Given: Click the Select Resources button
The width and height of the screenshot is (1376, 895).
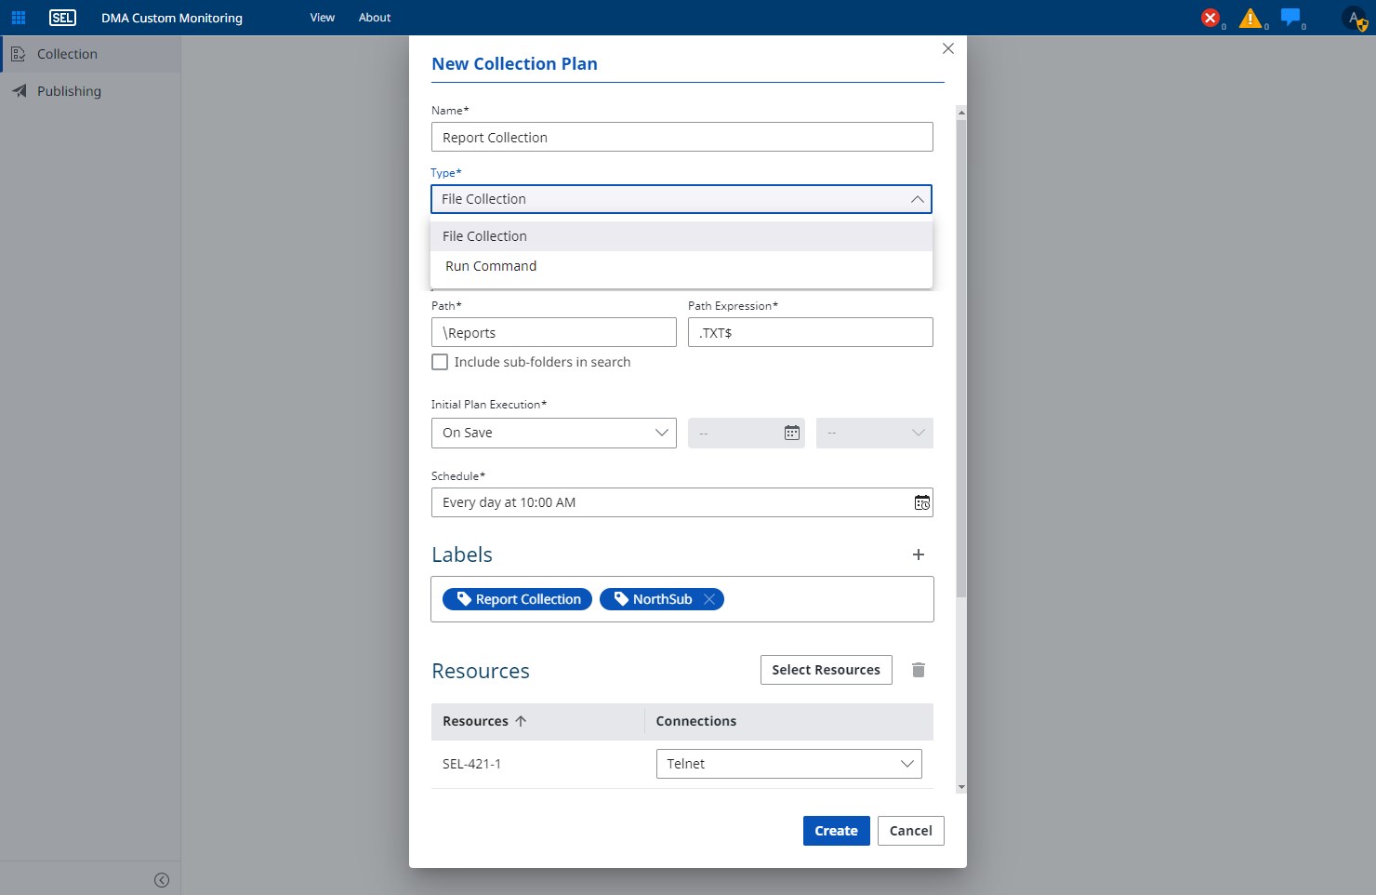Looking at the screenshot, I should coord(826,670).
